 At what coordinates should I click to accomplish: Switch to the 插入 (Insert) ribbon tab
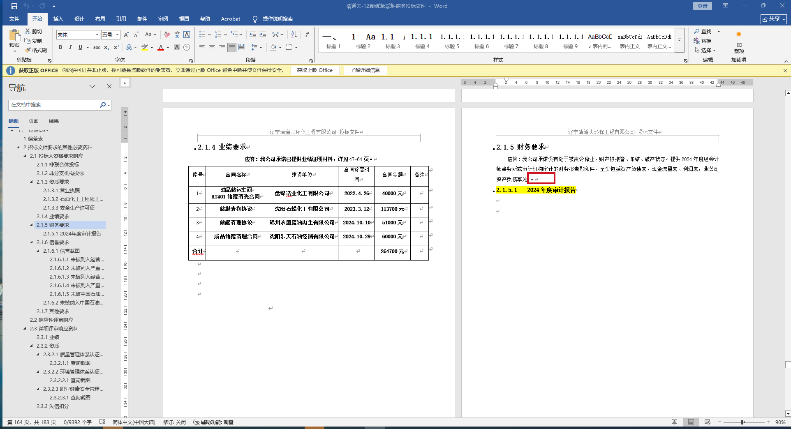[58, 19]
